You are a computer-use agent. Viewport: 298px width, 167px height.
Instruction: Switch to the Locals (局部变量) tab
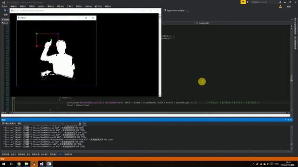point(5,154)
